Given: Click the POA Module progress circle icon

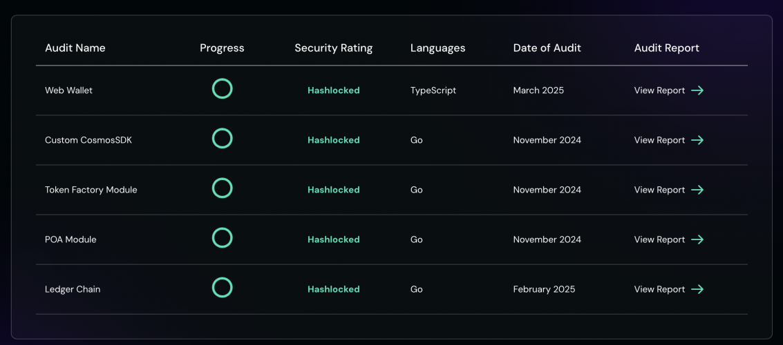Looking at the screenshot, I should pos(223,238).
